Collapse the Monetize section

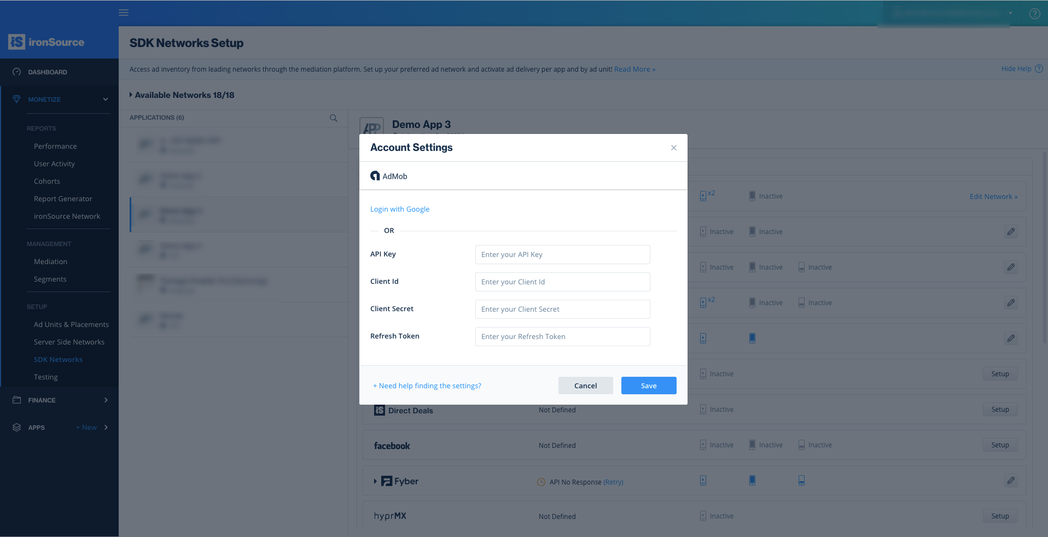[x=105, y=99]
